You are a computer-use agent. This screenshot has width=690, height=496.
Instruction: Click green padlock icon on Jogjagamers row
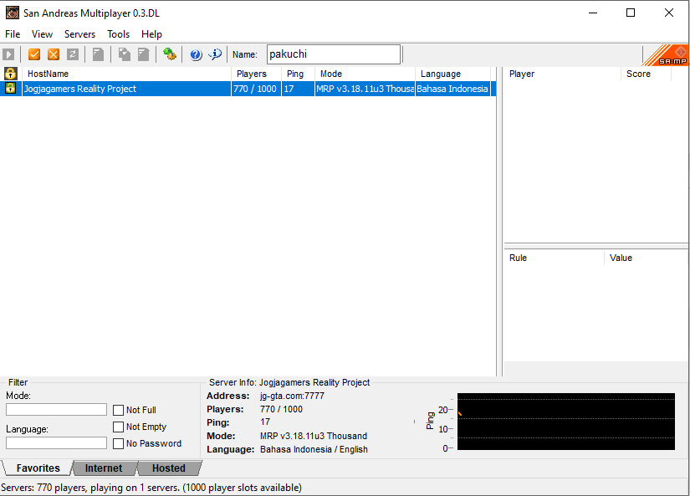pos(10,88)
